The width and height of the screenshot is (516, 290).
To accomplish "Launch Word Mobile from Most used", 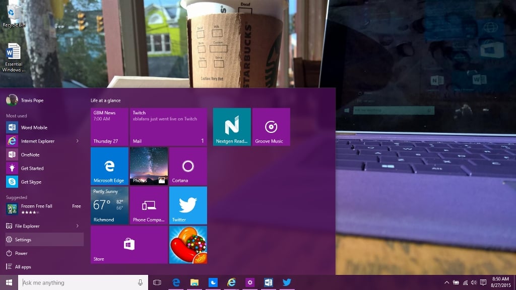I will coord(44,127).
